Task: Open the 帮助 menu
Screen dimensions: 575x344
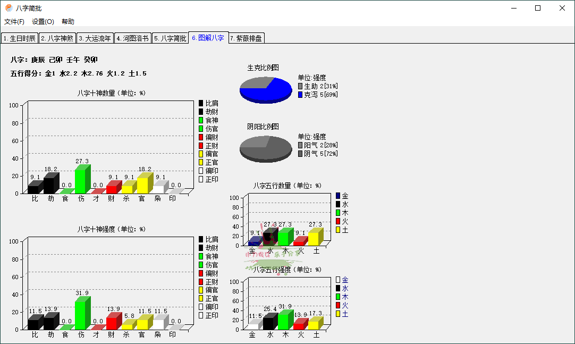Action: pyautogui.click(x=68, y=21)
